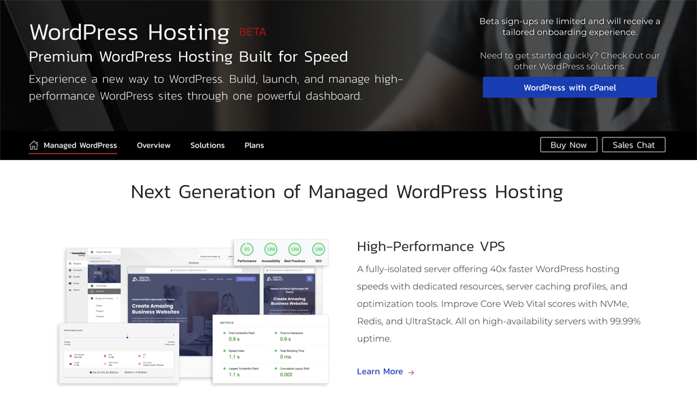The width and height of the screenshot is (697, 409).
Task: Click the 'Performance Level' label
Action: (73, 330)
